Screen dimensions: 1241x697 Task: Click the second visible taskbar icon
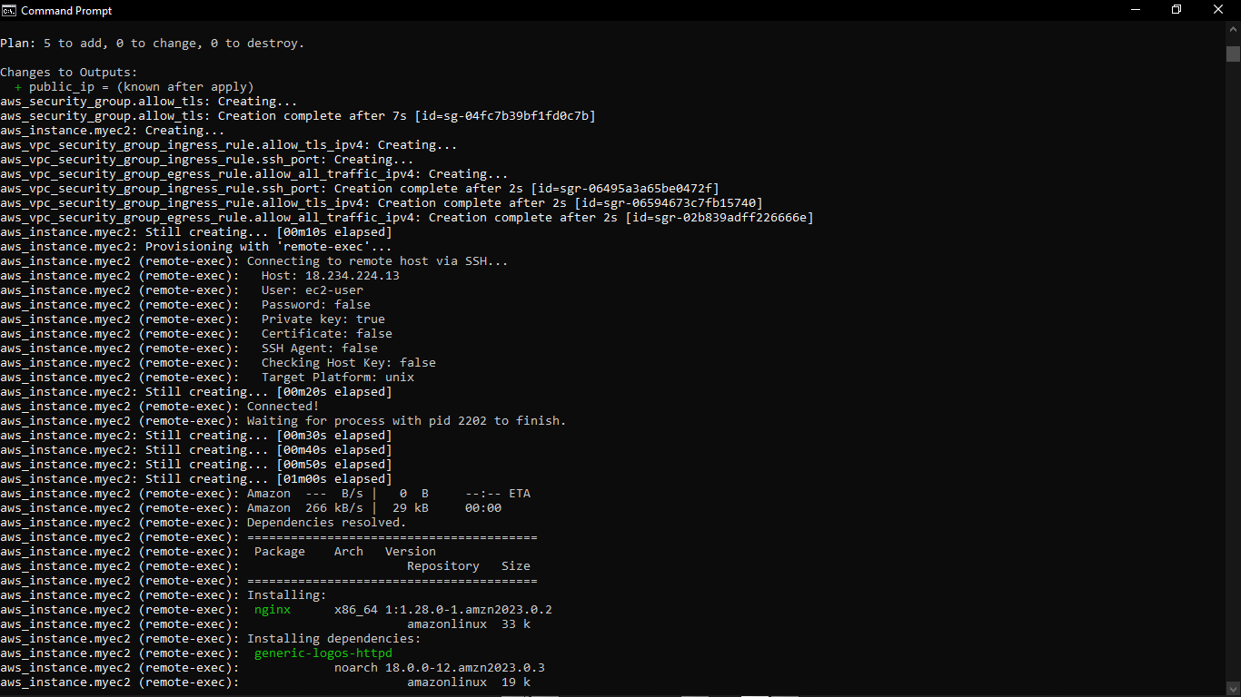coord(546,693)
